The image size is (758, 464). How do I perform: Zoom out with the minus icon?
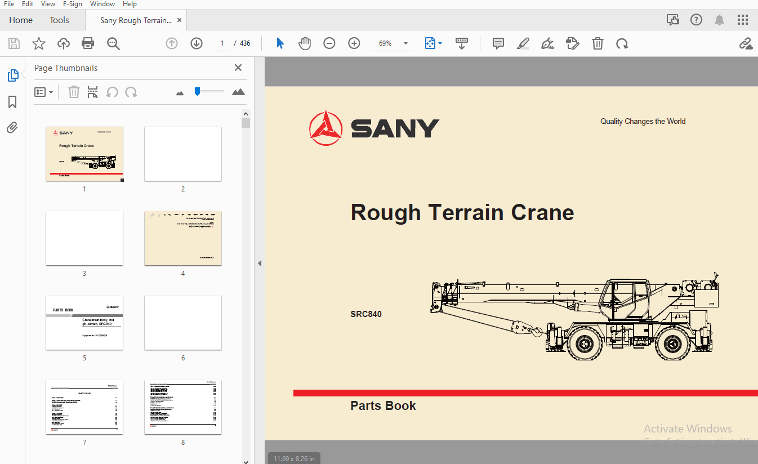click(x=329, y=43)
